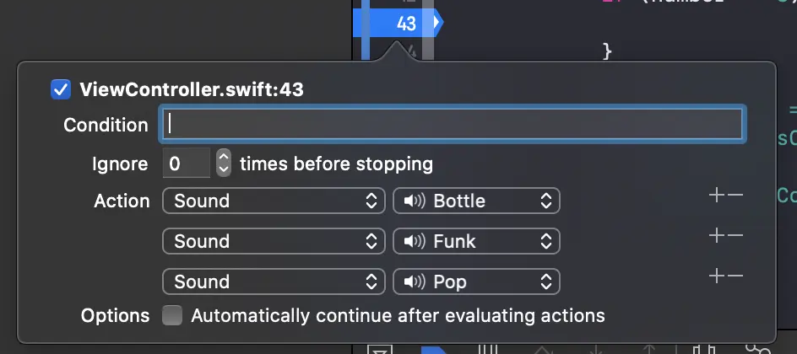Remove the Bottle sound action with minus
Viewport: 797px width, 354px height.
coord(735,196)
